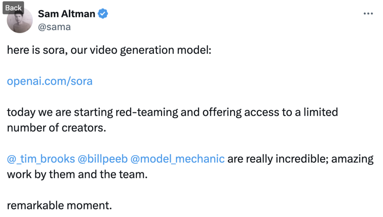Screen dimensions: 383x217
Task: Click the "remarkable moment." closing line
Action: click(59, 205)
